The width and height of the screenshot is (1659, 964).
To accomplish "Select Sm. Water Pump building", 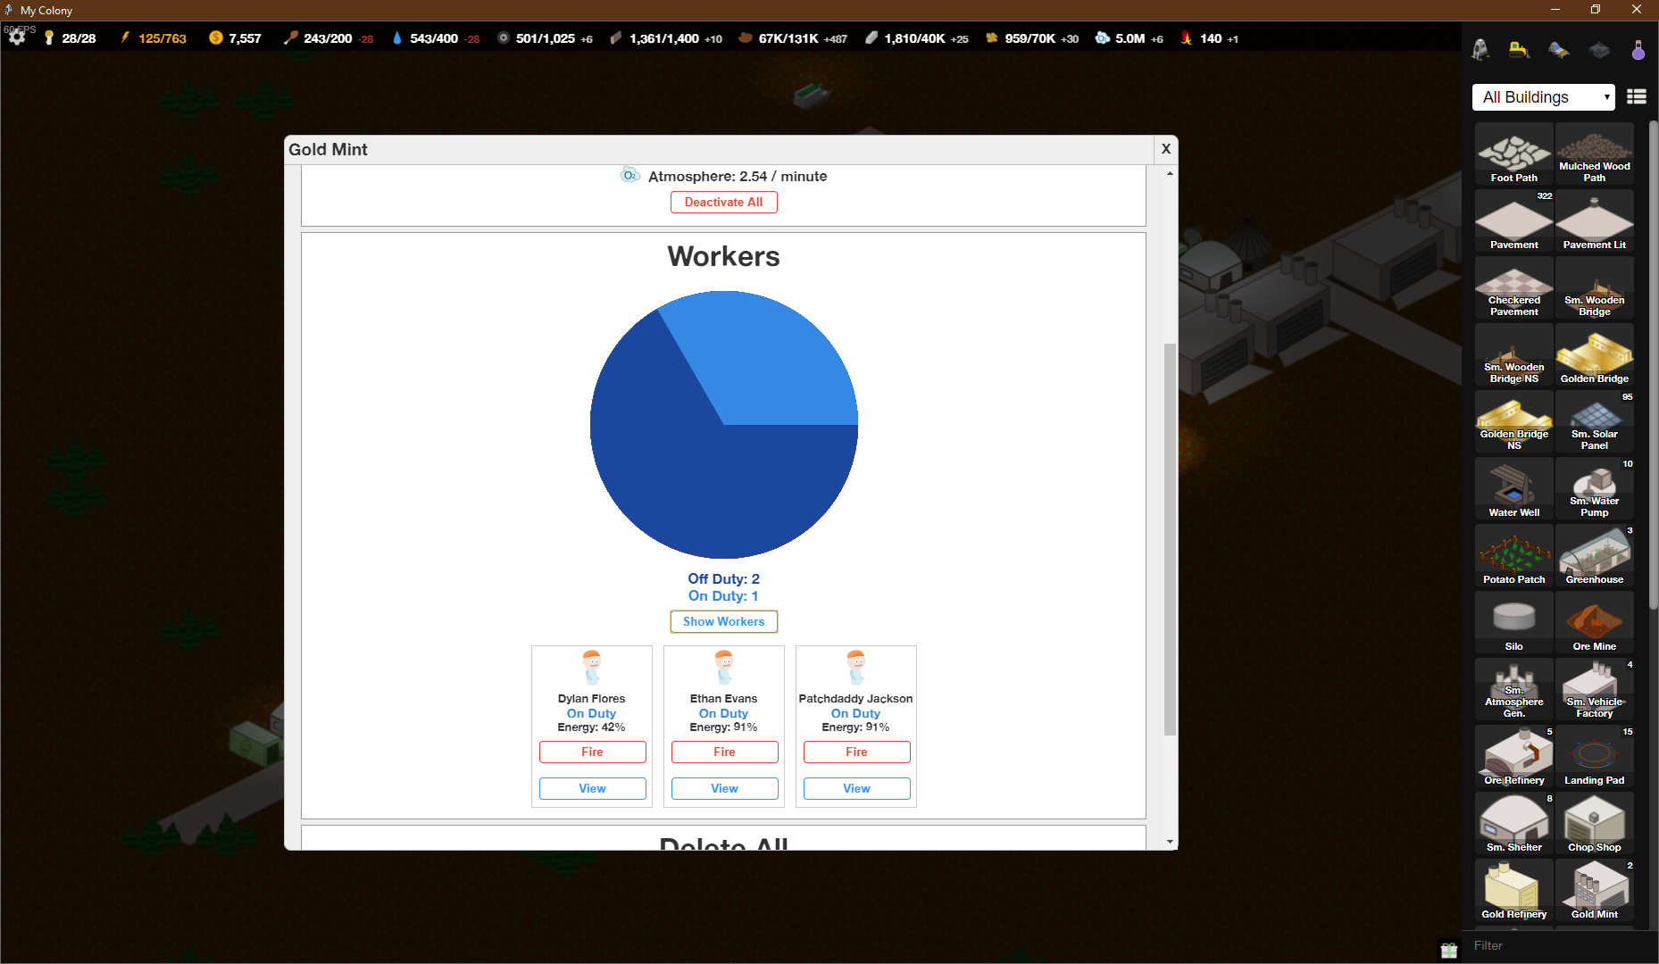I will click(x=1595, y=488).
